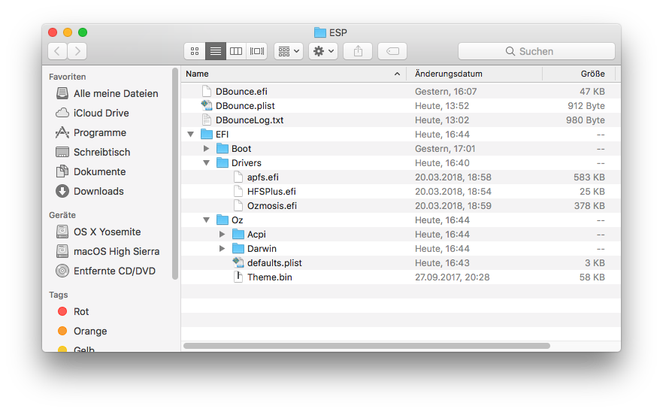The height and width of the screenshot is (412, 663).
Task: Click the Share toolbar button
Action: tap(358, 51)
